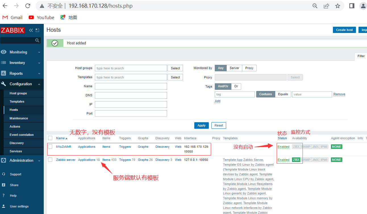Click the Share Z icon
The image size is (367, 214).
click(x=3, y=185)
